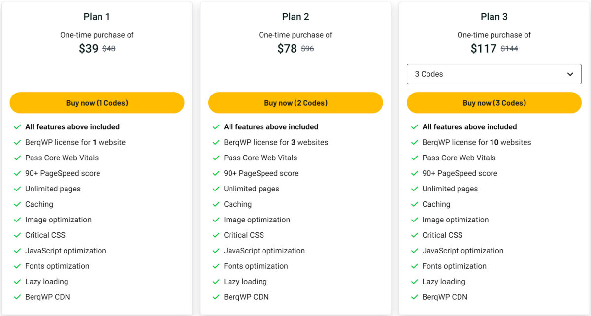Select the checkmark beside BerqWP CDN in Plan 3
Image resolution: width=591 pixels, height=316 pixels.
414,297
